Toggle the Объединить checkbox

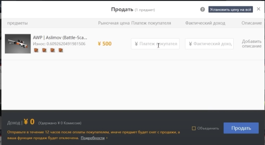194,128
